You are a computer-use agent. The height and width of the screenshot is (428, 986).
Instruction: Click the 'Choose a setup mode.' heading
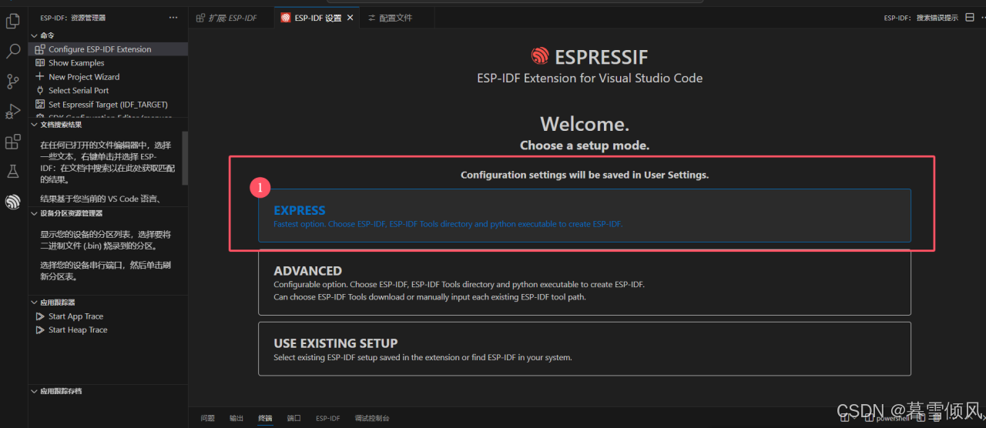pyautogui.click(x=585, y=145)
